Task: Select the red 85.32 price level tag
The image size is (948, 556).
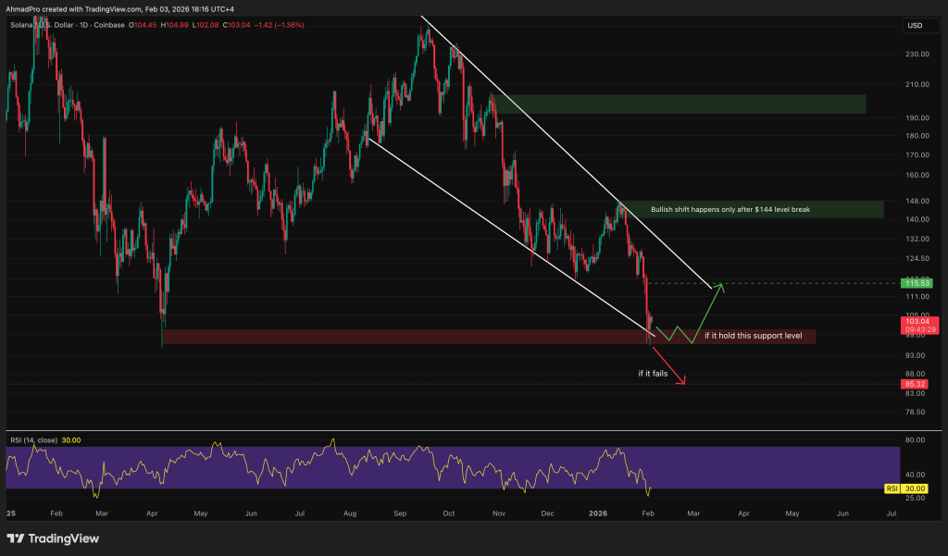Action: click(x=915, y=383)
